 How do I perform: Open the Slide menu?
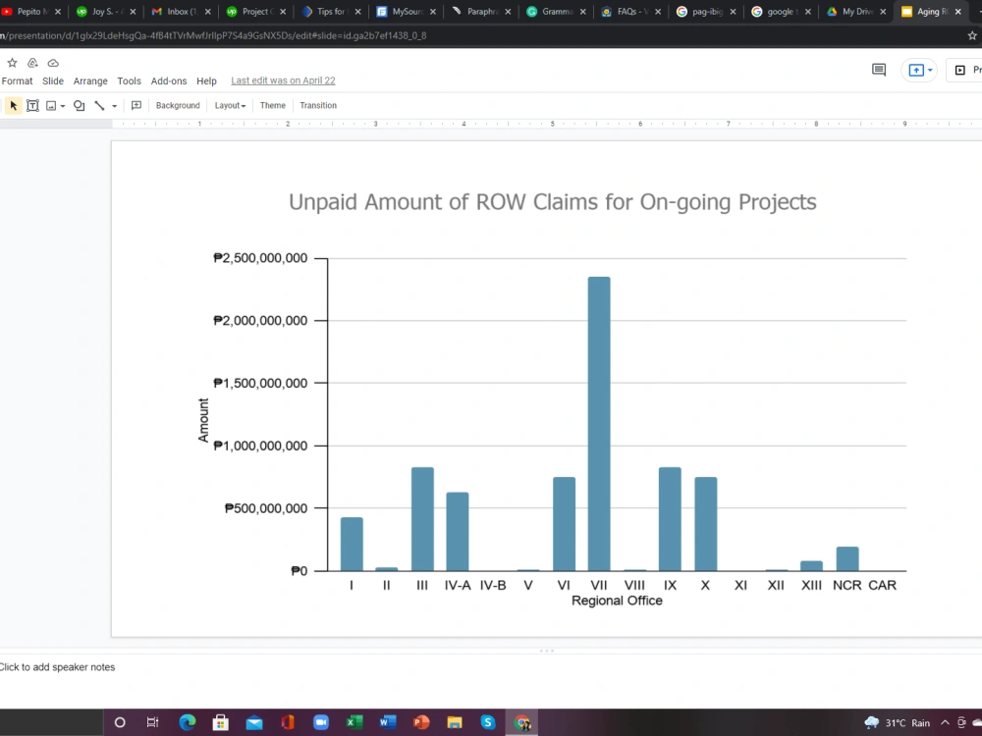click(53, 80)
